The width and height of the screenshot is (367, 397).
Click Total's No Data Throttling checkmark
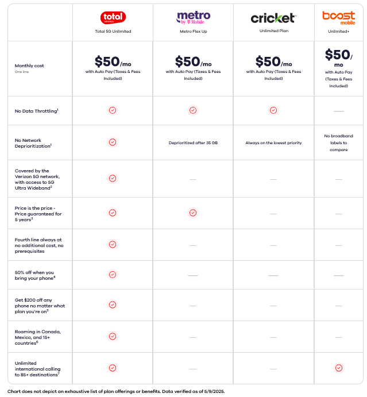point(113,110)
